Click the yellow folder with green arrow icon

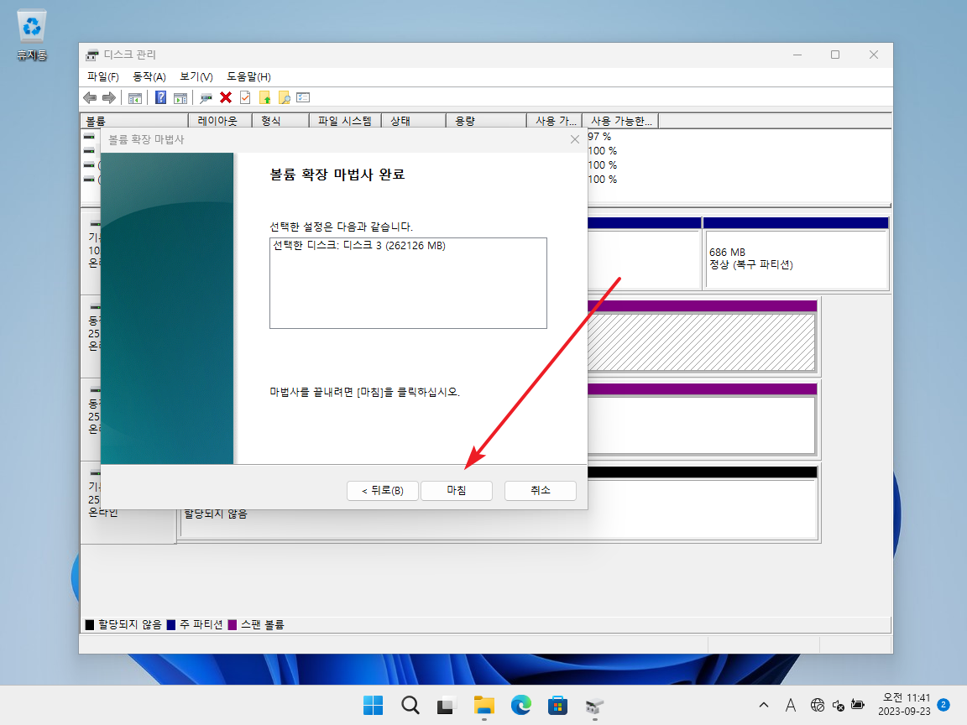point(265,97)
